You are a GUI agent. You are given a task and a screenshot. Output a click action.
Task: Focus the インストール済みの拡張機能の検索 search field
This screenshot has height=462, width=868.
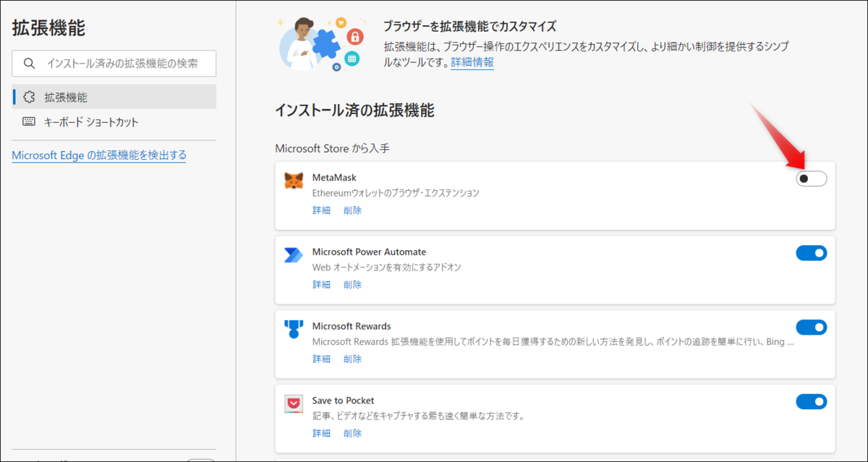coord(114,63)
